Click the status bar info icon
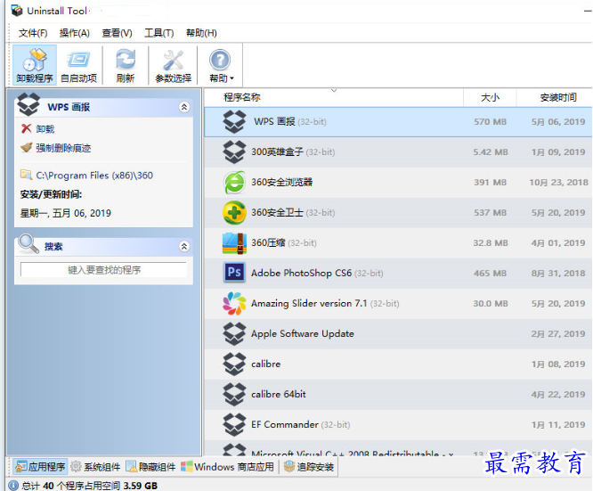 click(13, 486)
